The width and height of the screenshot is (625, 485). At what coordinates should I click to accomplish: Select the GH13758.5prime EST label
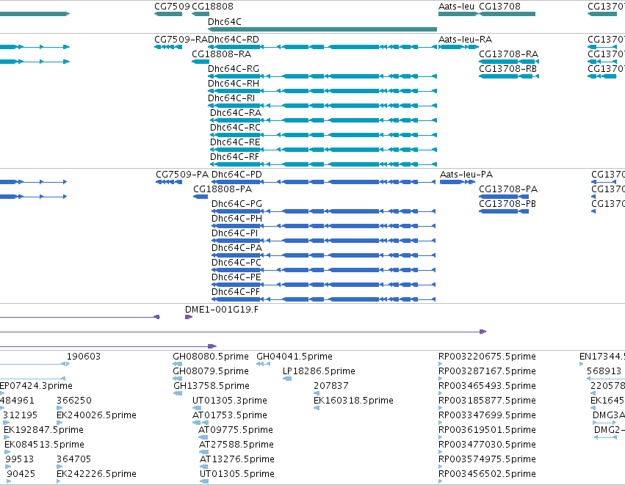point(212,386)
